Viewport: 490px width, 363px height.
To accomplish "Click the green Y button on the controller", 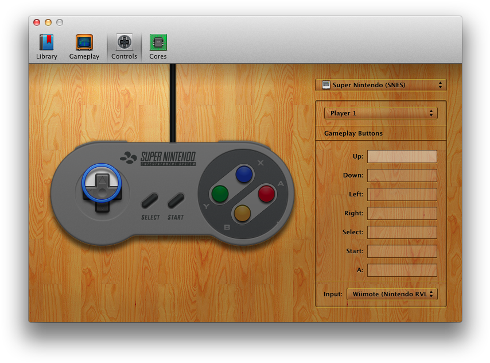I will click(220, 194).
